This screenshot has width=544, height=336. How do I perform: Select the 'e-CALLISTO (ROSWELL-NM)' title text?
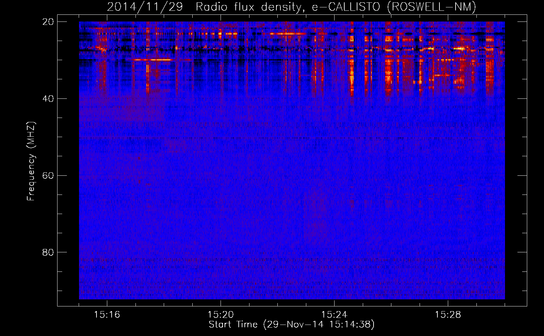pyautogui.click(x=394, y=7)
